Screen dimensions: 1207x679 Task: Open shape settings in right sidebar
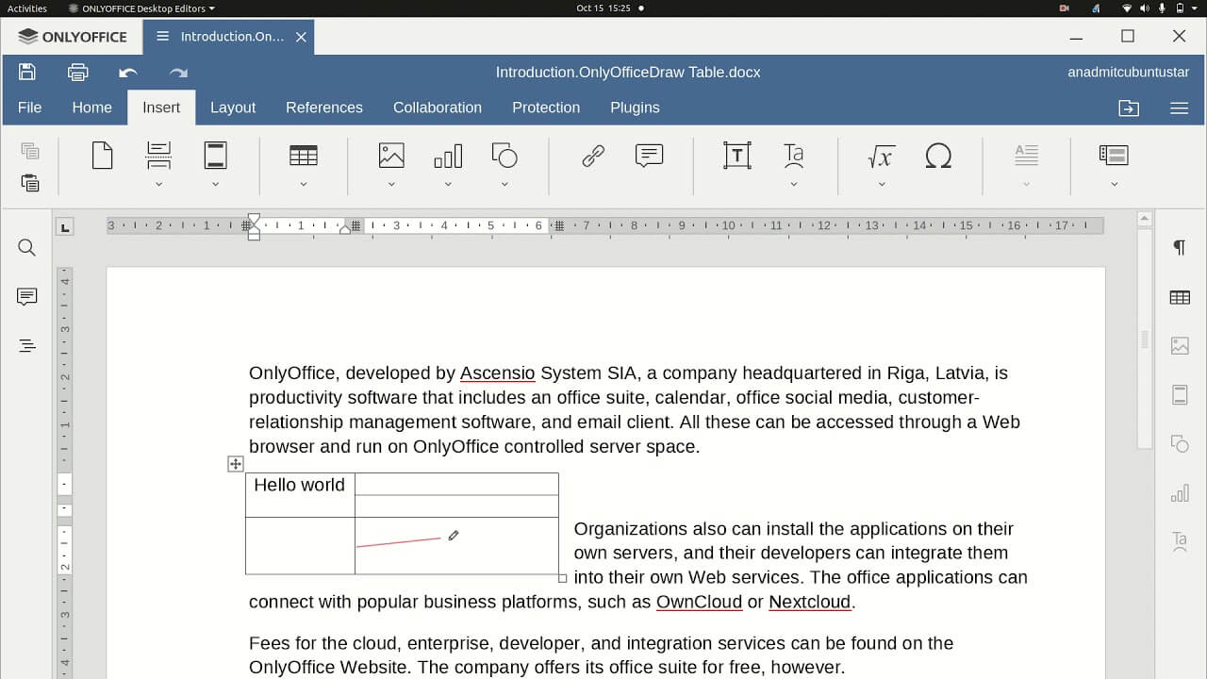(x=1180, y=443)
